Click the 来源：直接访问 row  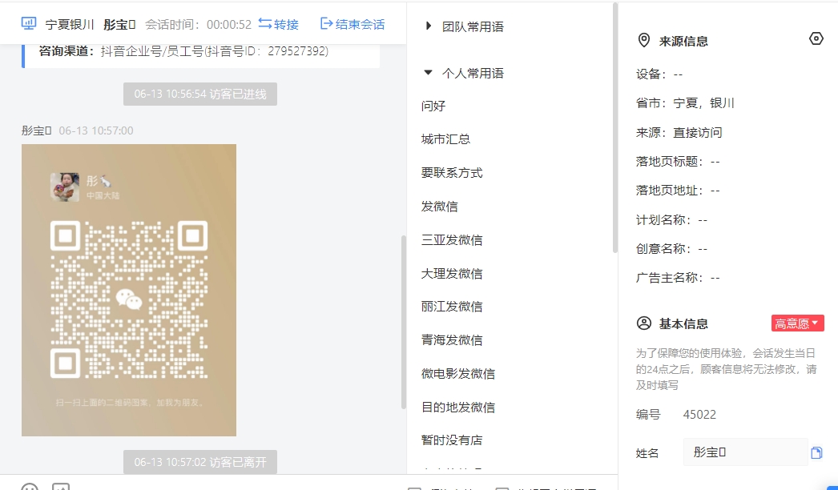pos(679,133)
